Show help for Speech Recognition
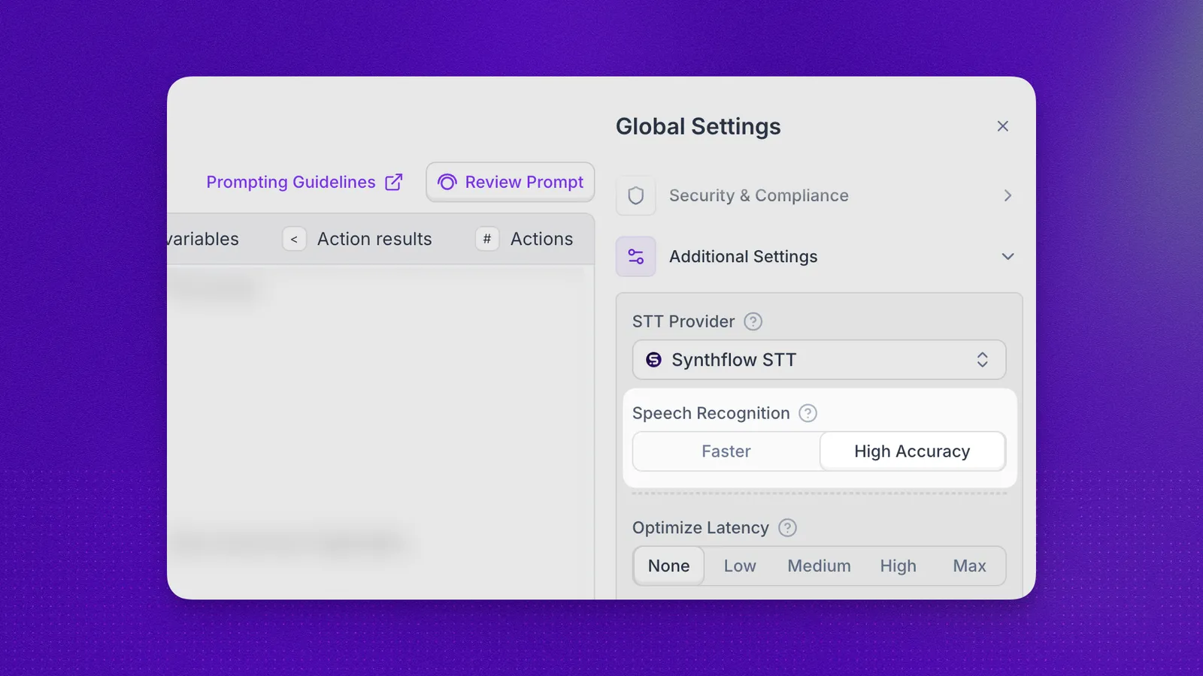 [808, 413]
